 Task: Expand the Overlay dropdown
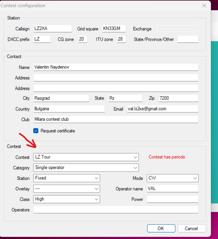[66, 189]
